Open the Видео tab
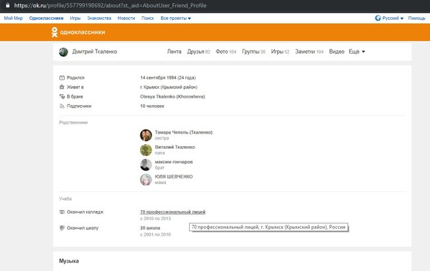 click(337, 52)
